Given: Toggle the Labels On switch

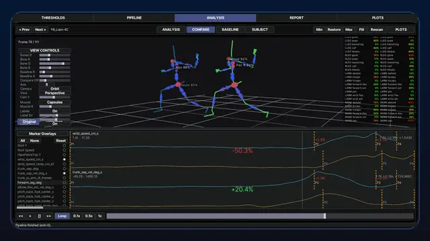Looking at the screenshot, I should coord(54,111).
